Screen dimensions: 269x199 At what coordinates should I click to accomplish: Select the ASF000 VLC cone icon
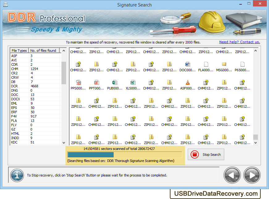click(x=188, y=82)
